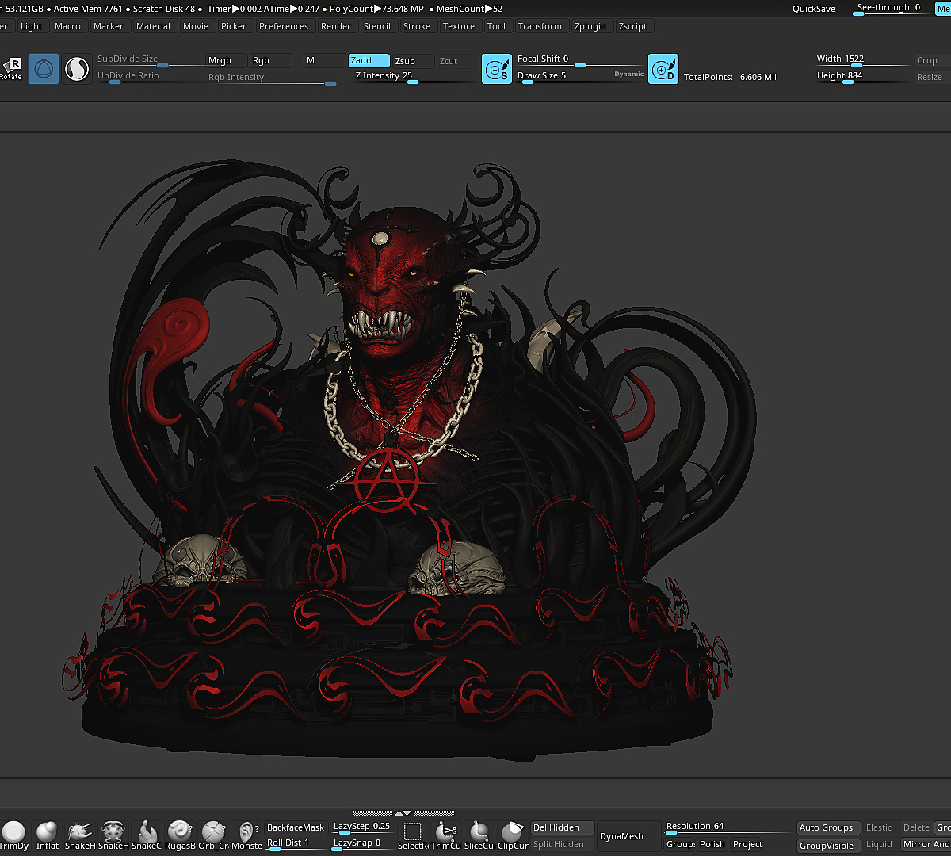
Task: Click the white S-curve sphere icon
Action: click(77, 69)
